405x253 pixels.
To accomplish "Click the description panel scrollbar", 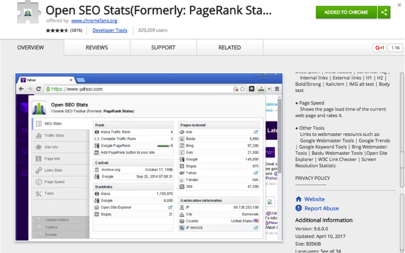I will (x=402, y=130).
